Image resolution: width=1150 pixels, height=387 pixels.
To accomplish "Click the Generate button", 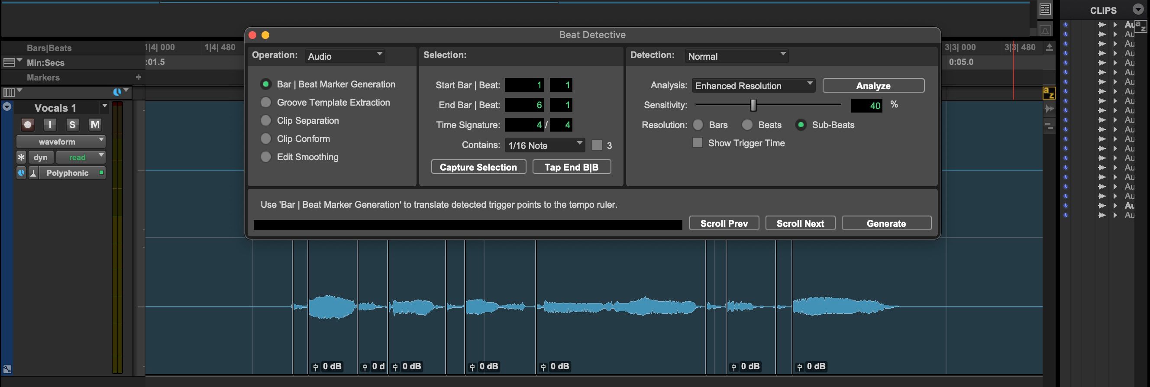I will pyautogui.click(x=887, y=223).
